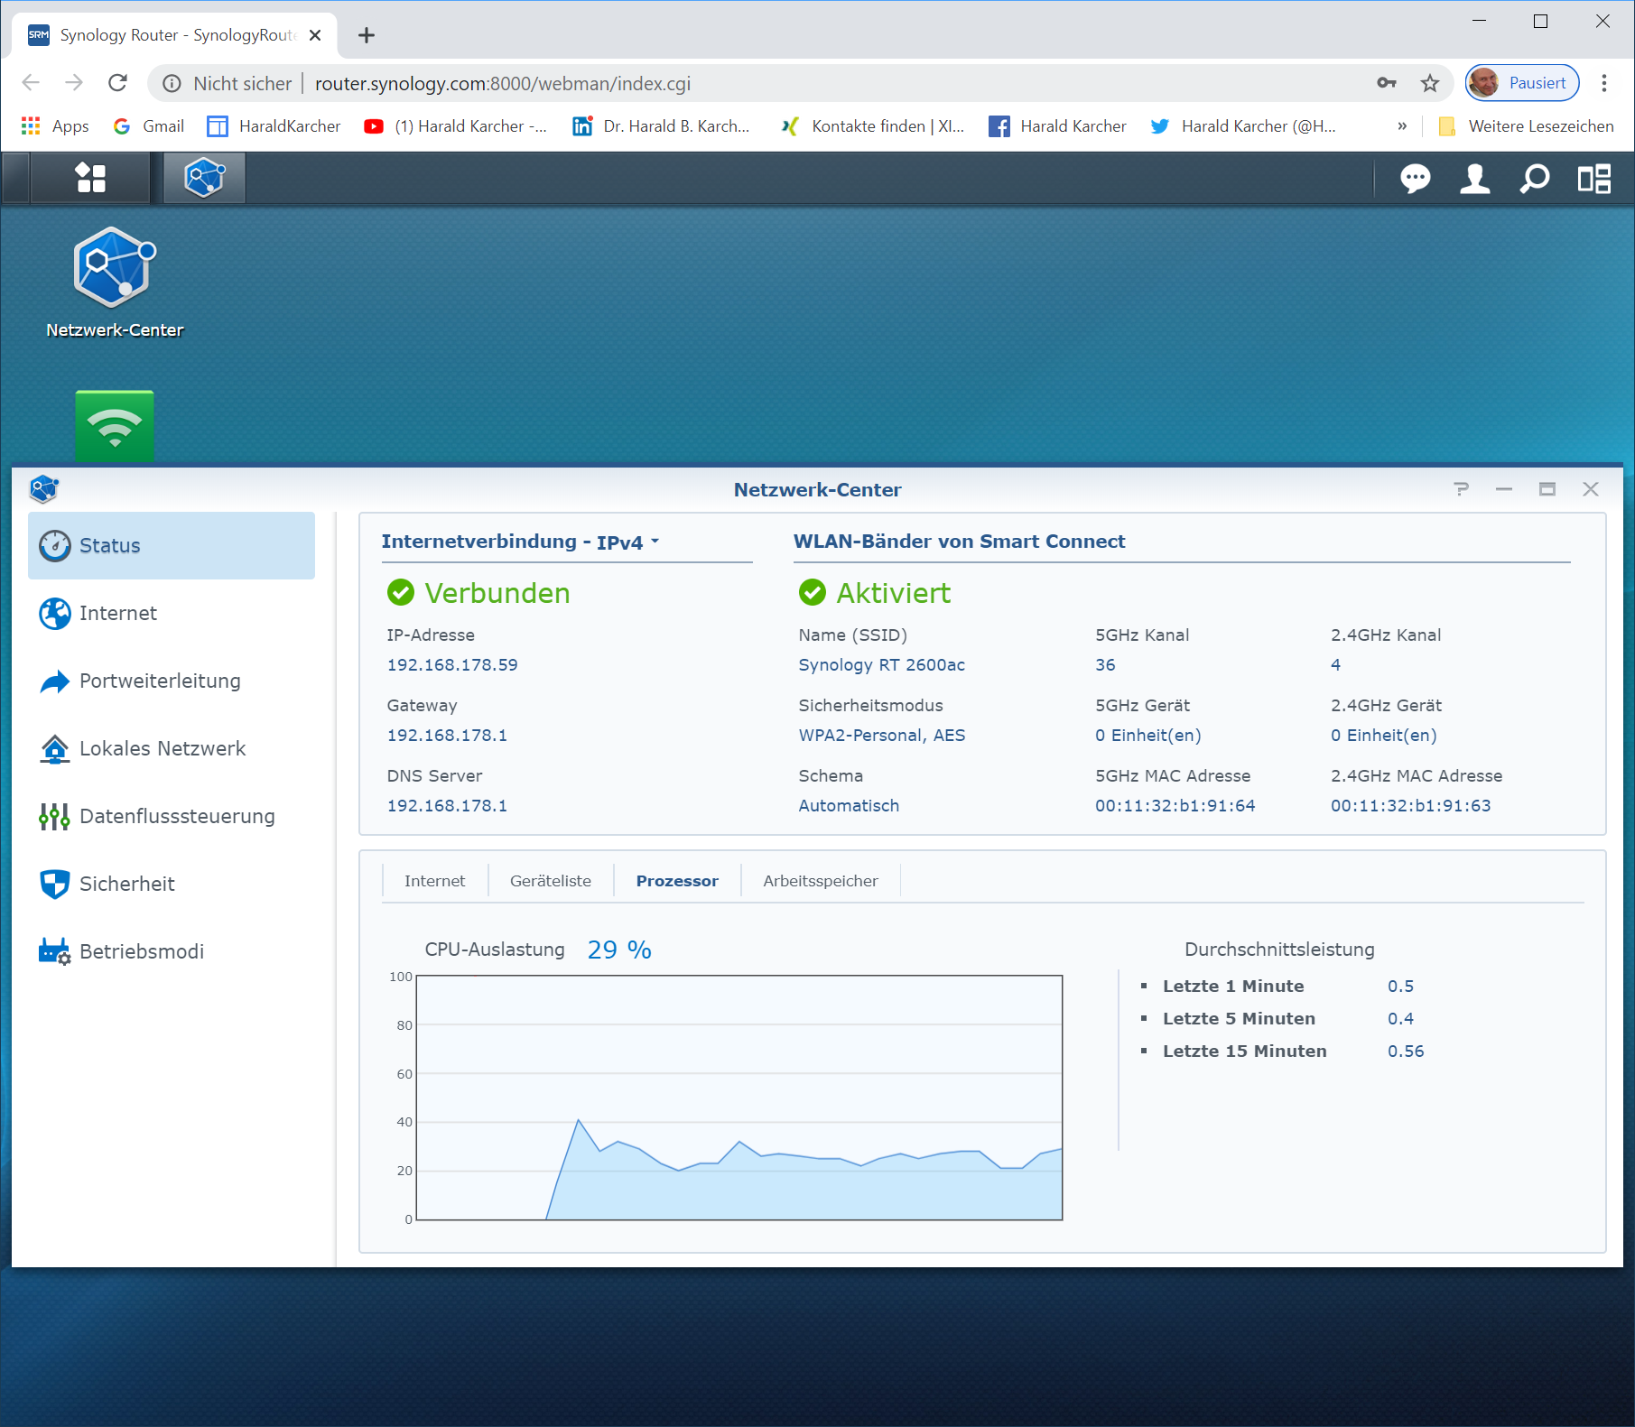
Task: Click the Netzwerk-Center taskbar icon
Action: [x=204, y=178]
